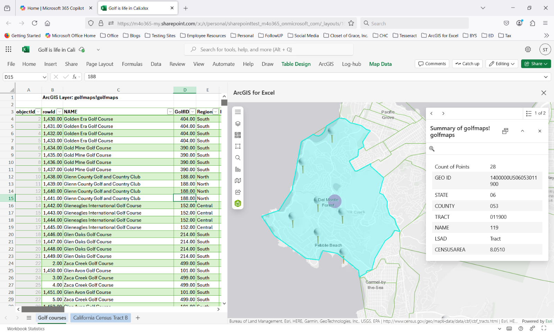This screenshot has height=332, width=554.
Task: Zoom to the census tract in the popup
Action: pos(431,148)
